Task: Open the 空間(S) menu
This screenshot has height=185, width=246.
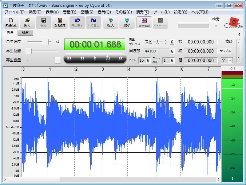Action: tap(87, 12)
